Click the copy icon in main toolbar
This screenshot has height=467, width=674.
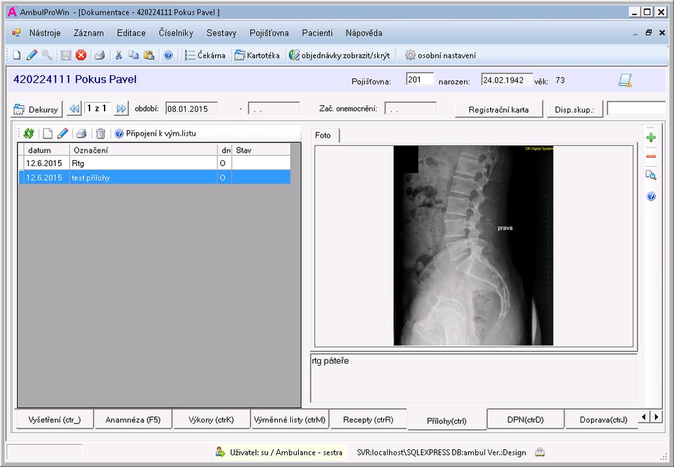pos(134,55)
